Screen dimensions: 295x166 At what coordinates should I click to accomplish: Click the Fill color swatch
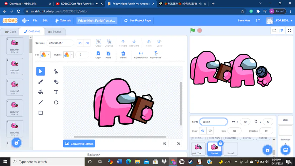coord(44,55)
